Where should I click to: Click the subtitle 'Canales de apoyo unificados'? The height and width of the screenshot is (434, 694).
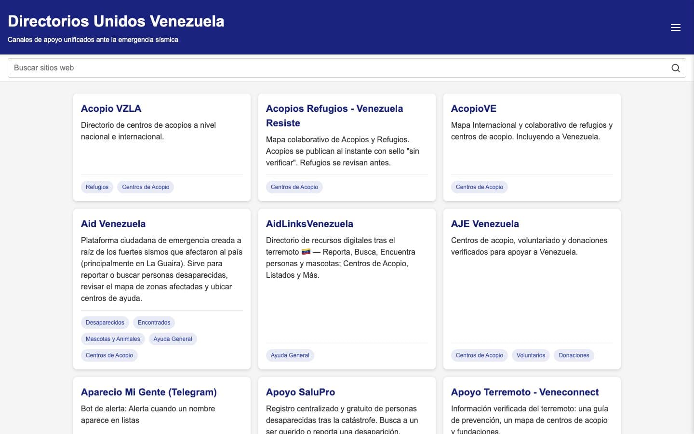pos(93,40)
